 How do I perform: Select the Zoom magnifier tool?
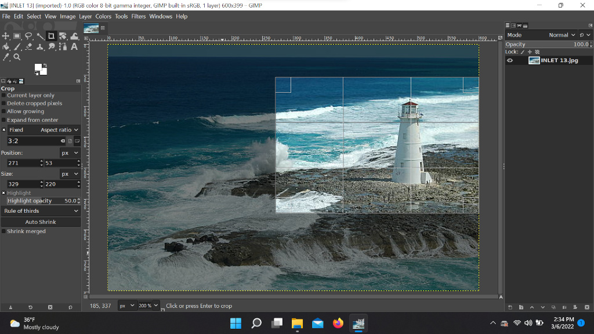click(17, 57)
